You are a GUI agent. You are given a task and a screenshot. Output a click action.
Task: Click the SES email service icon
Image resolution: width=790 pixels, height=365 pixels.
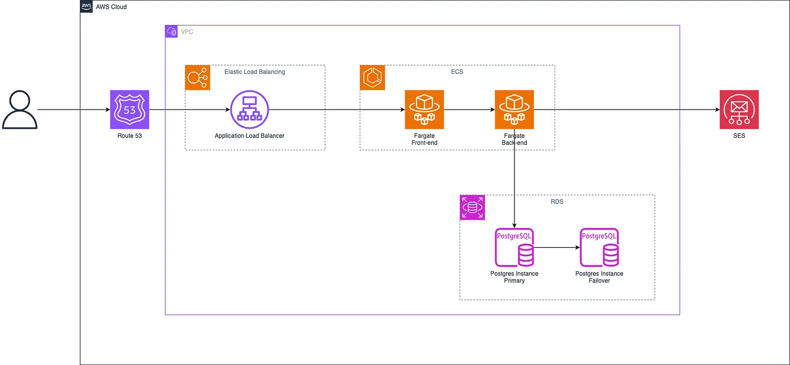point(739,110)
